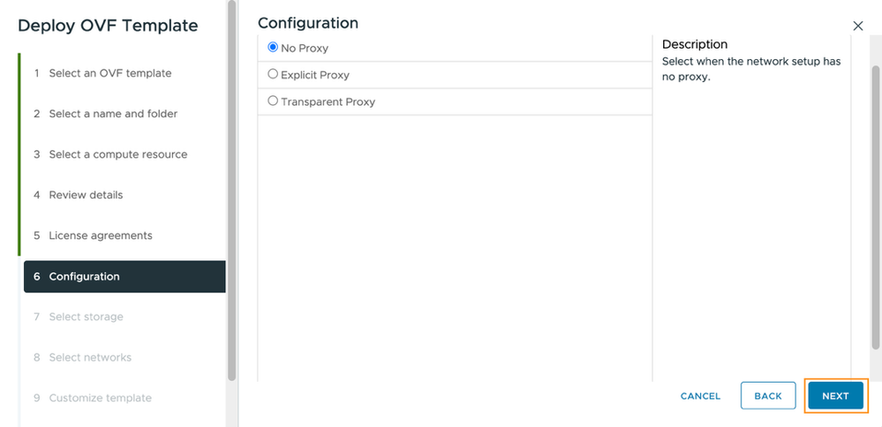
Task: Jump to Select a compute resource step
Action: point(117,154)
